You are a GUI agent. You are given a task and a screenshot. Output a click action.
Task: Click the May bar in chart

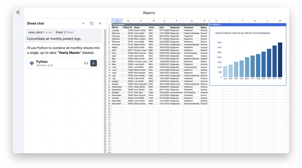point(247,67)
